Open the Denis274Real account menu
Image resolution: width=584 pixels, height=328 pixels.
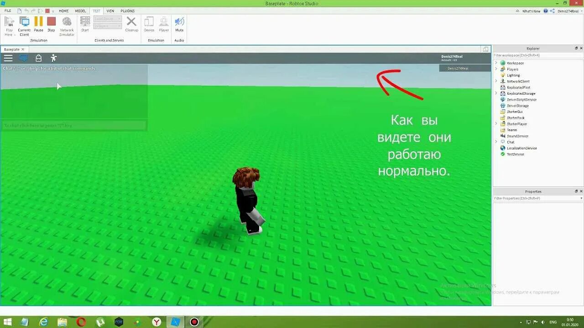[569, 11]
